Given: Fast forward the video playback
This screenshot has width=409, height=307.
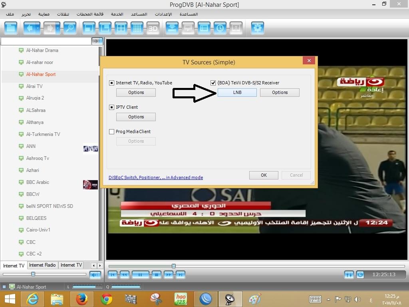Looking at the screenshot, I should point(169,275).
